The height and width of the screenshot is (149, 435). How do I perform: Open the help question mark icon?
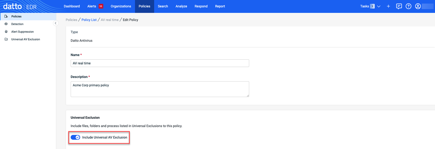(x=409, y=6)
